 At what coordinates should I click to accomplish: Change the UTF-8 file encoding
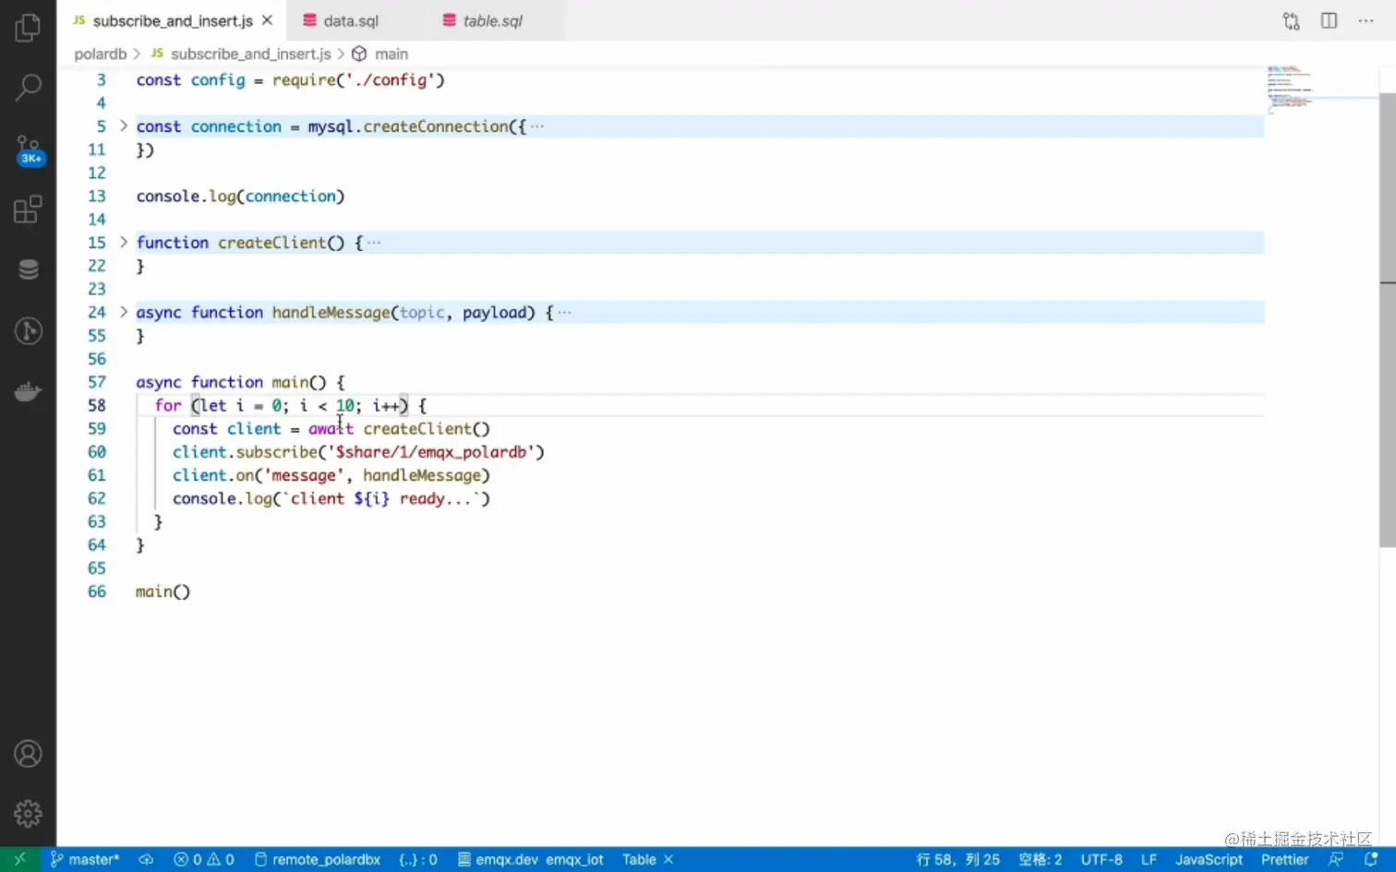point(1101,859)
